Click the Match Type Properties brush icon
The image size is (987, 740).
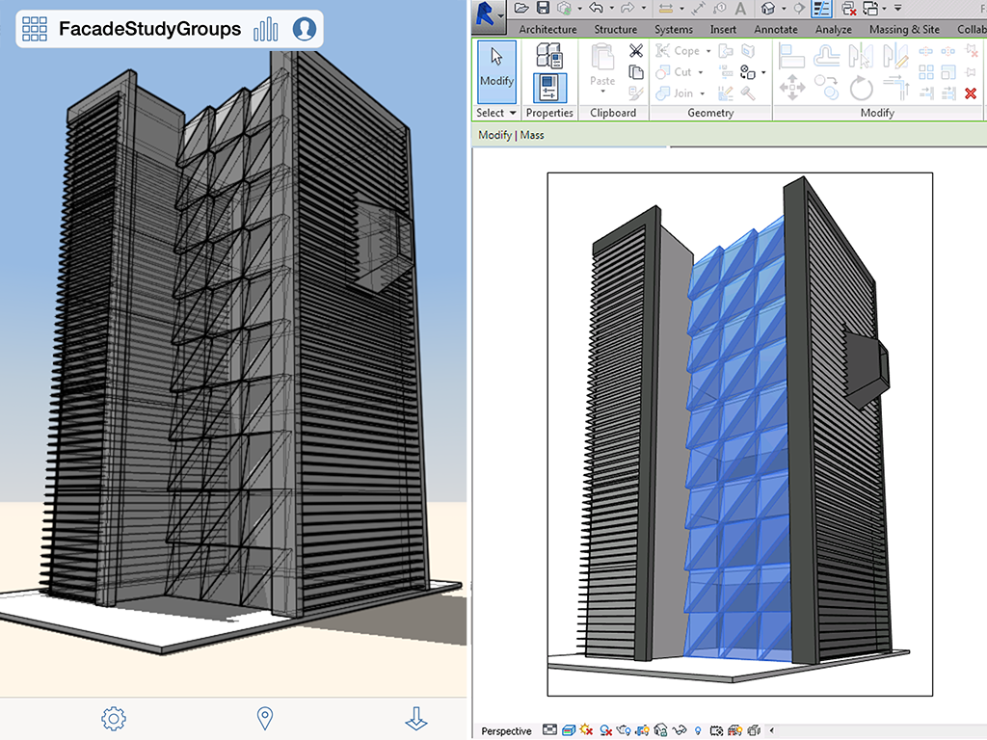(636, 93)
